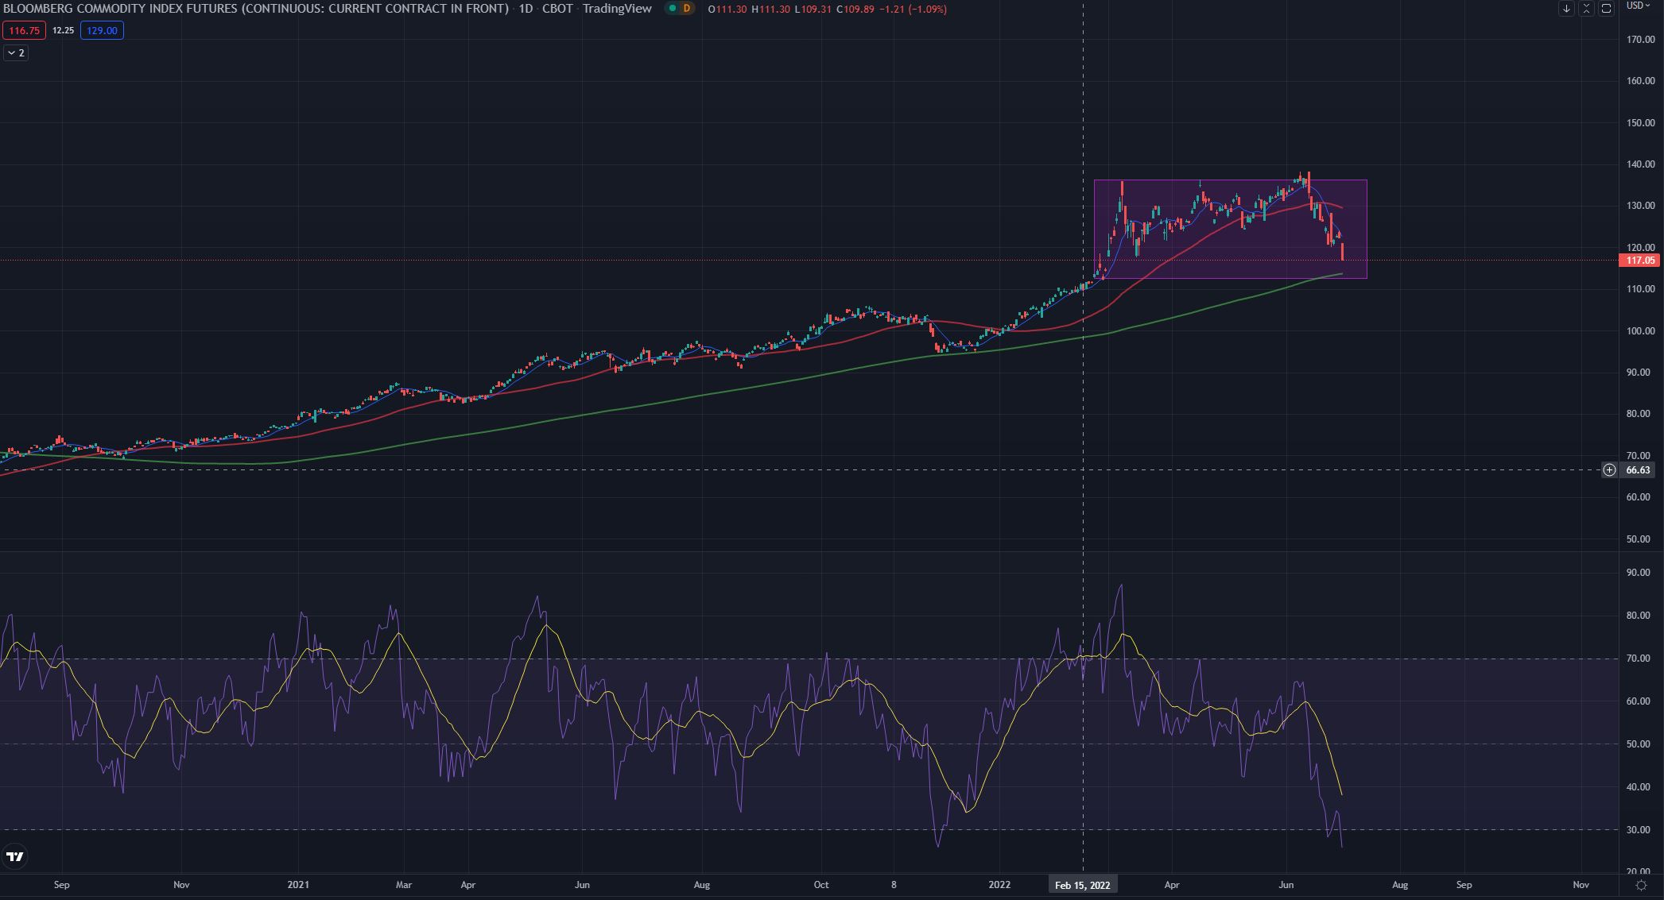The height and width of the screenshot is (900, 1664).
Task: Open the USD currency dropdown
Action: coord(1639,6)
